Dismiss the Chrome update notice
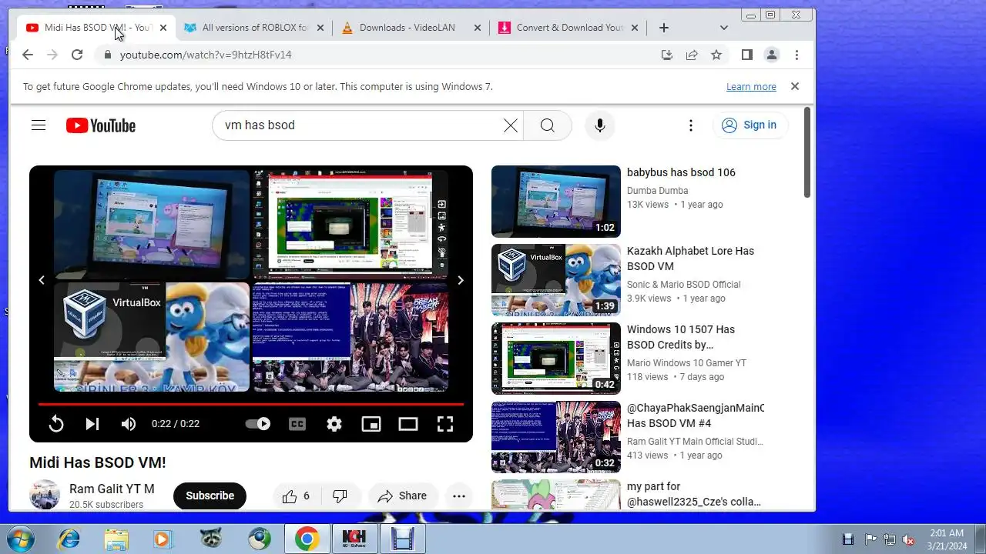 pos(795,86)
